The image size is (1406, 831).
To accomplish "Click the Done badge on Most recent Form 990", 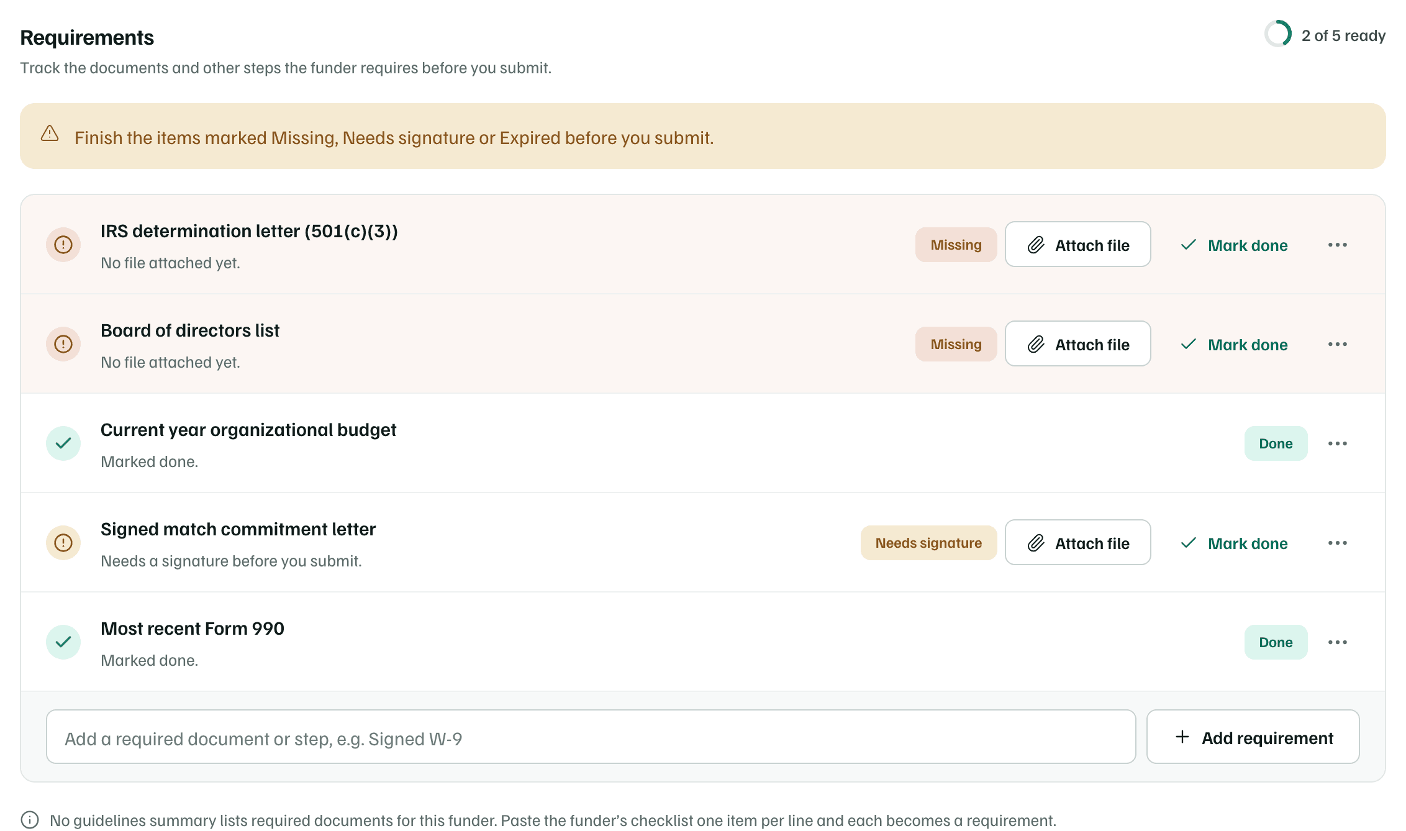I will (1276, 642).
